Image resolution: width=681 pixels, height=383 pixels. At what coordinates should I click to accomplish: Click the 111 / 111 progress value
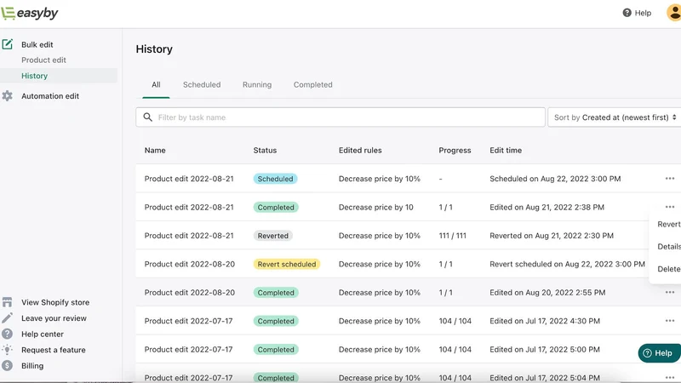point(452,236)
